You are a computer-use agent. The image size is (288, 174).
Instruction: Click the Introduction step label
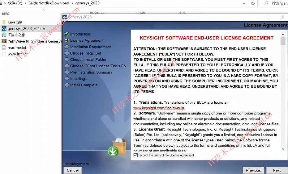coord(80,34)
